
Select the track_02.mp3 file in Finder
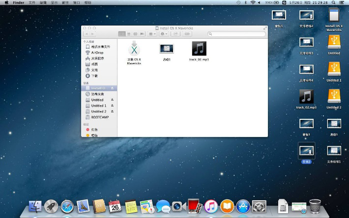(199, 49)
